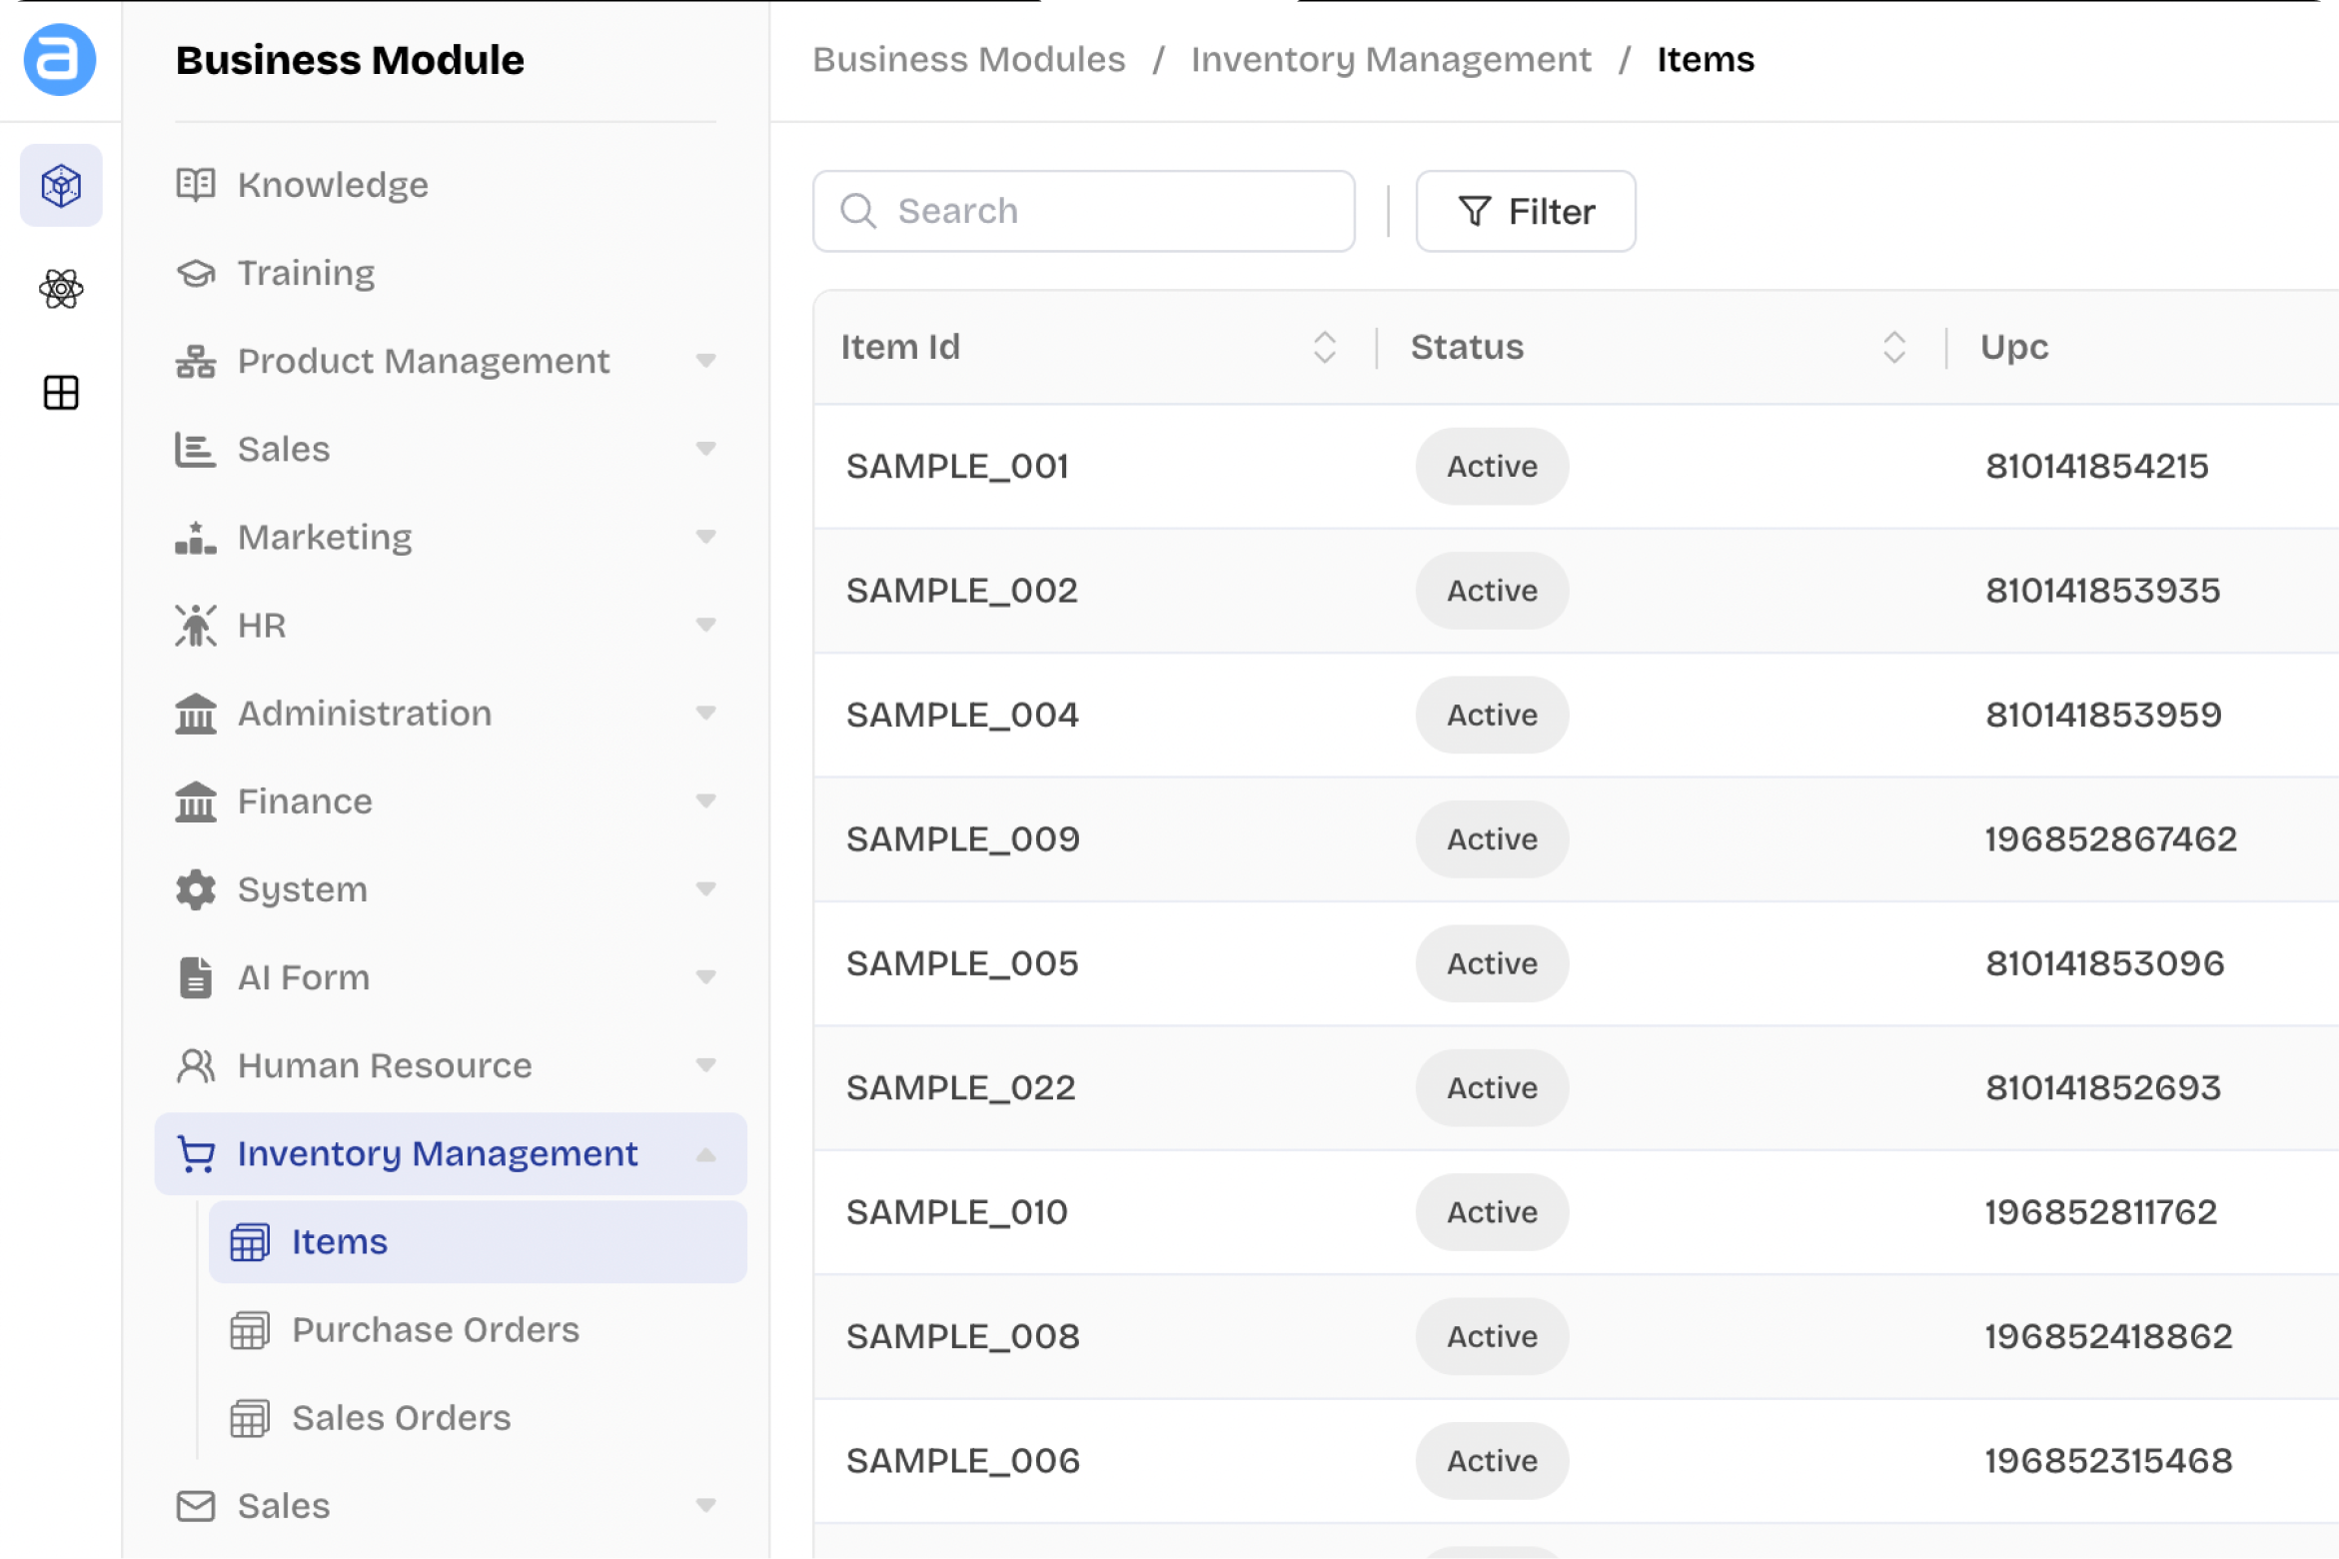Open Purchase Orders submenu item
Image resolution: width=2339 pixels, height=1559 pixels.
tap(435, 1330)
